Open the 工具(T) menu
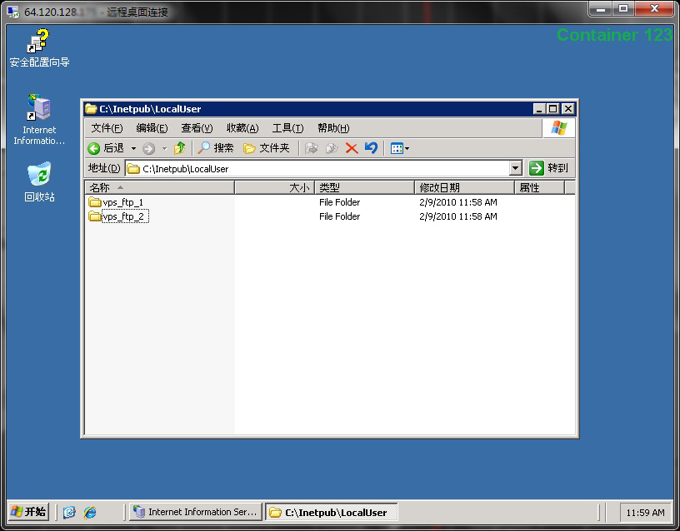This screenshot has width=680, height=531. [x=287, y=128]
